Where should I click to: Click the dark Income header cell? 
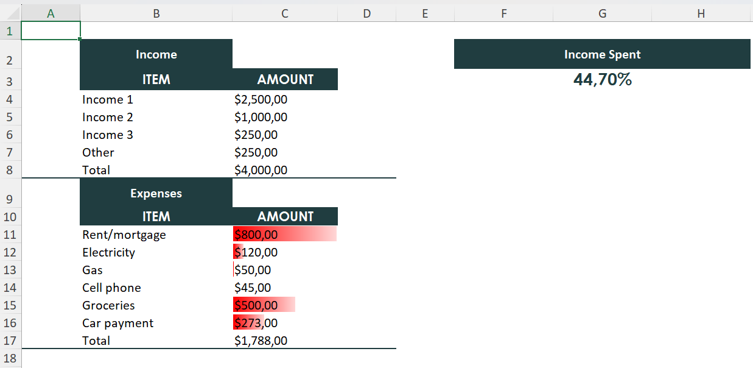pos(156,54)
